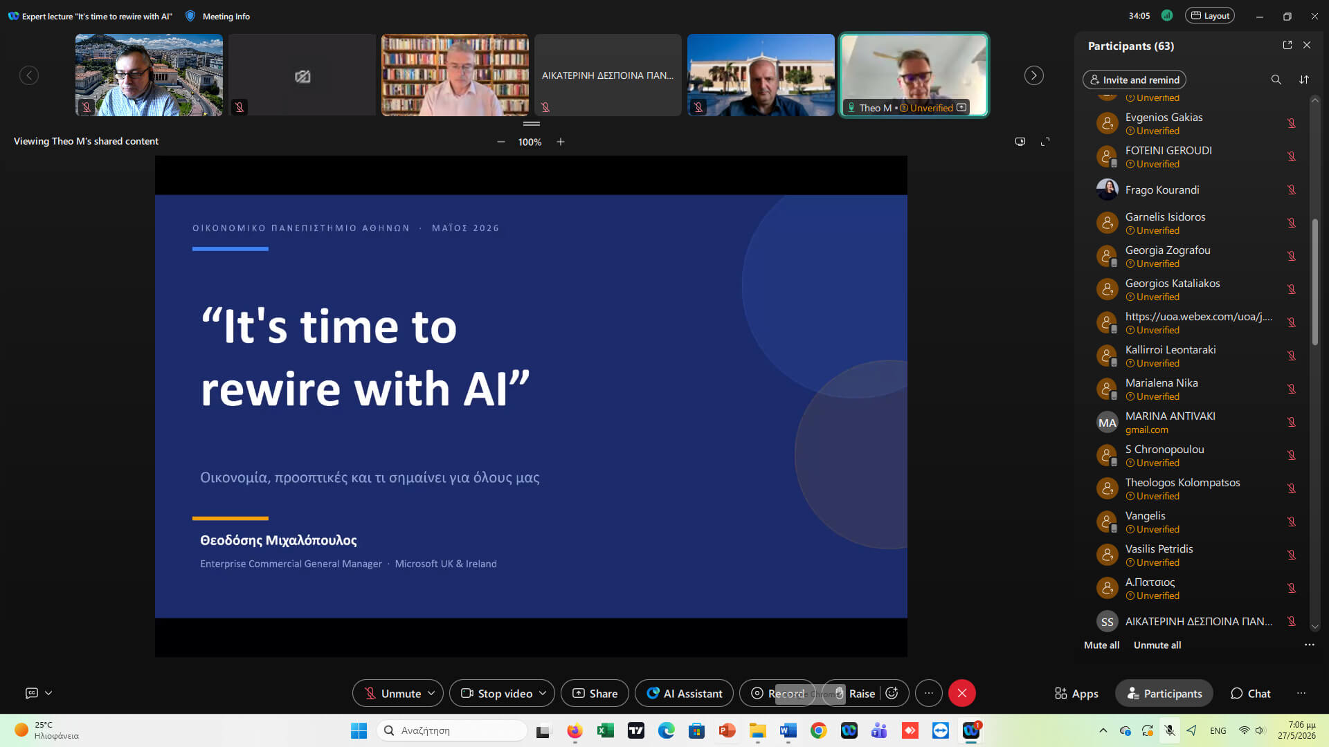Toggle mute for Frago Kourandi
Screen dimensions: 1329x747
tap(1291, 190)
